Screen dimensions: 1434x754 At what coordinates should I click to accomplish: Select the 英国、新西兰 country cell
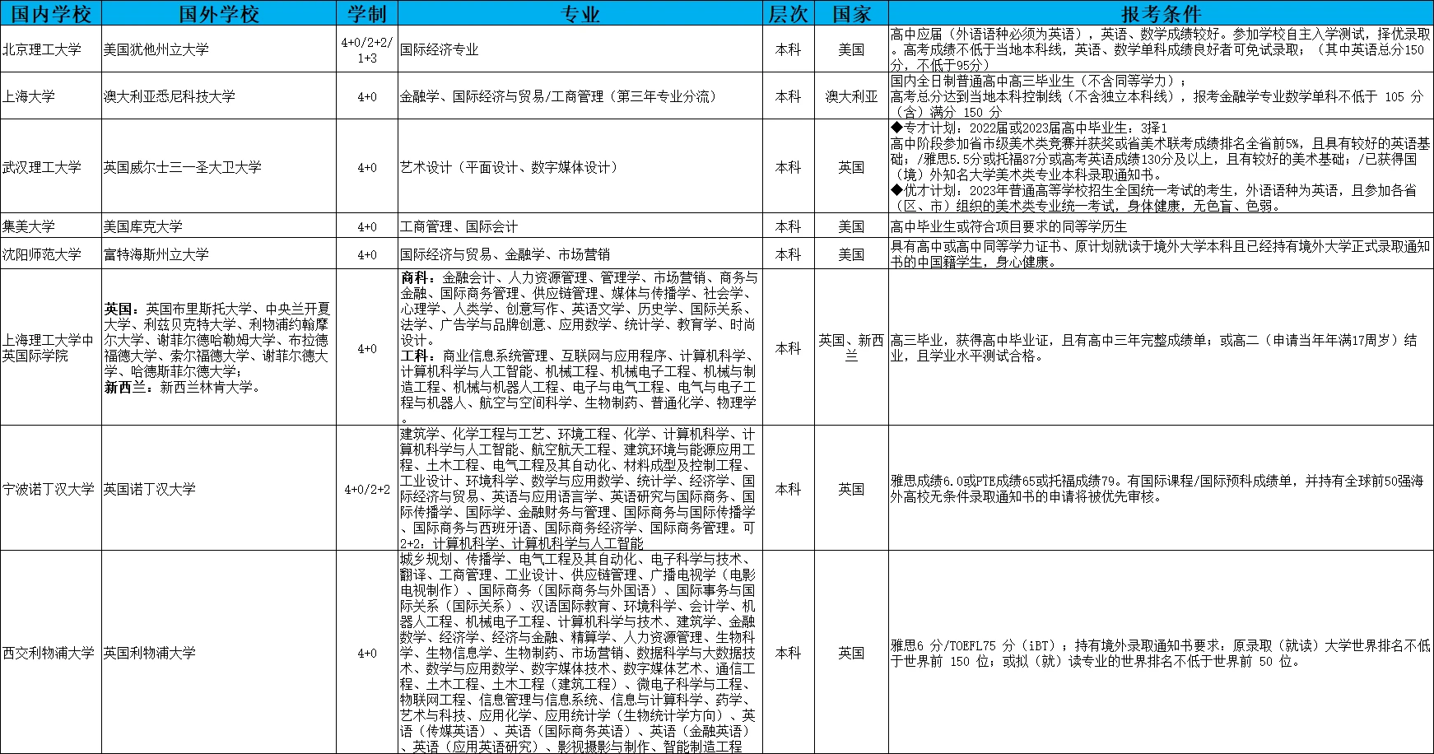click(851, 348)
